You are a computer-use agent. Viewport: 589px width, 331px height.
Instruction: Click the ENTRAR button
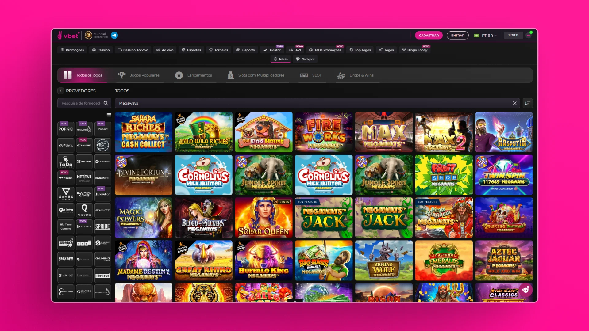coord(457,36)
